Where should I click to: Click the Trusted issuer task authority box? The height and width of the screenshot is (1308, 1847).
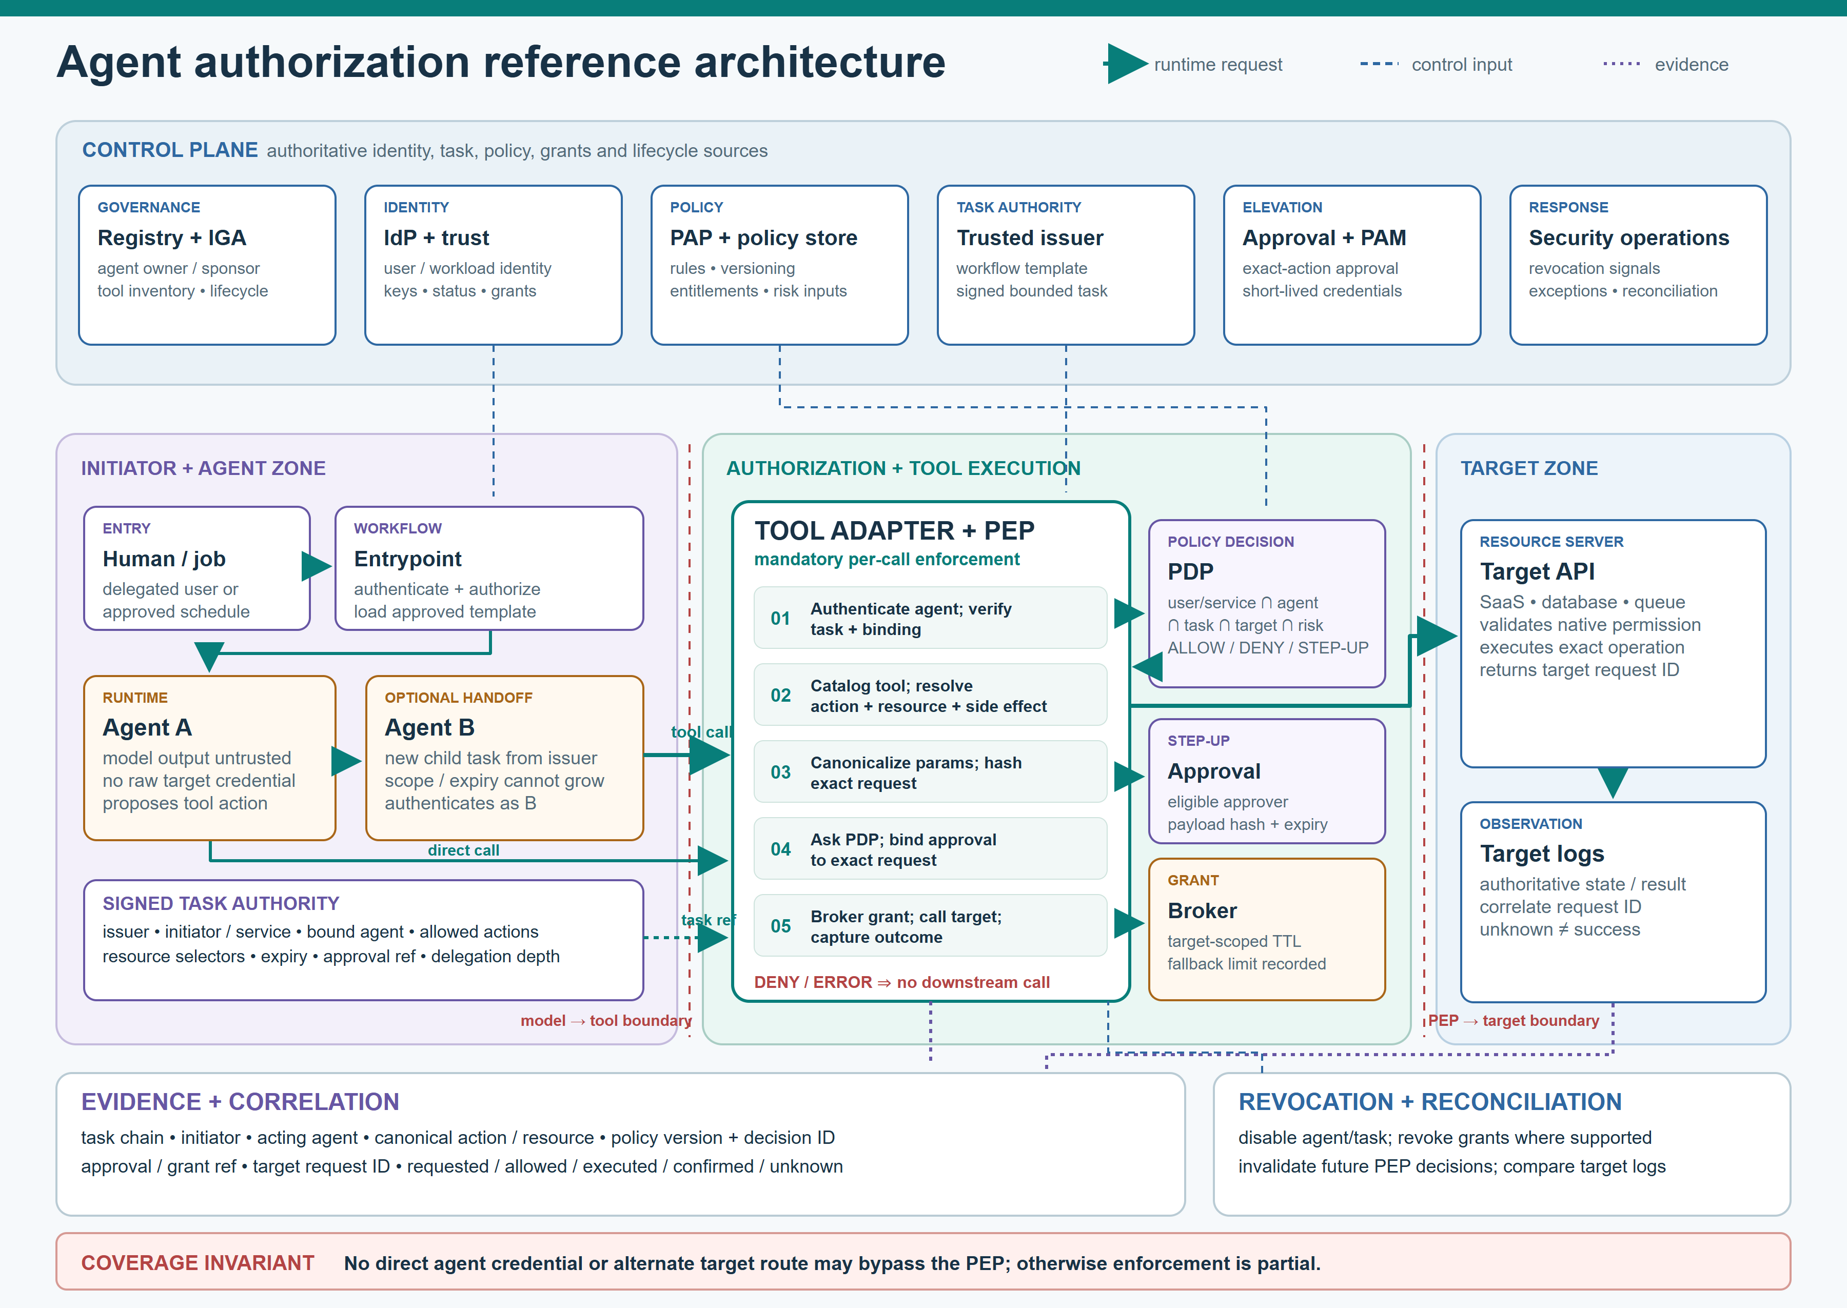1066,265
